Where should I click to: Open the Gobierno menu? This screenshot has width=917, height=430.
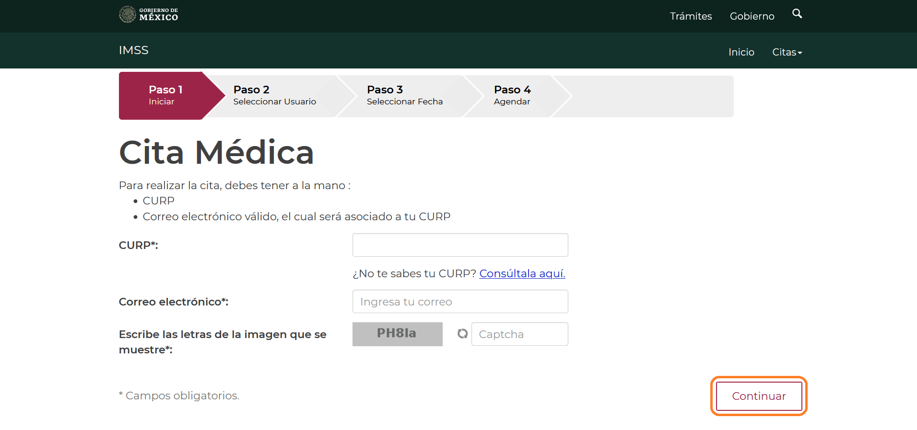tap(752, 16)
